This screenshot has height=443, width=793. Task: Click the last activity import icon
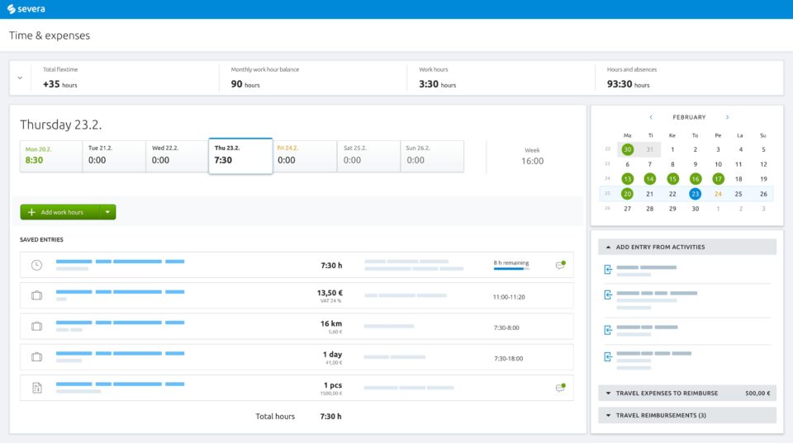click(x=608, y=356)
